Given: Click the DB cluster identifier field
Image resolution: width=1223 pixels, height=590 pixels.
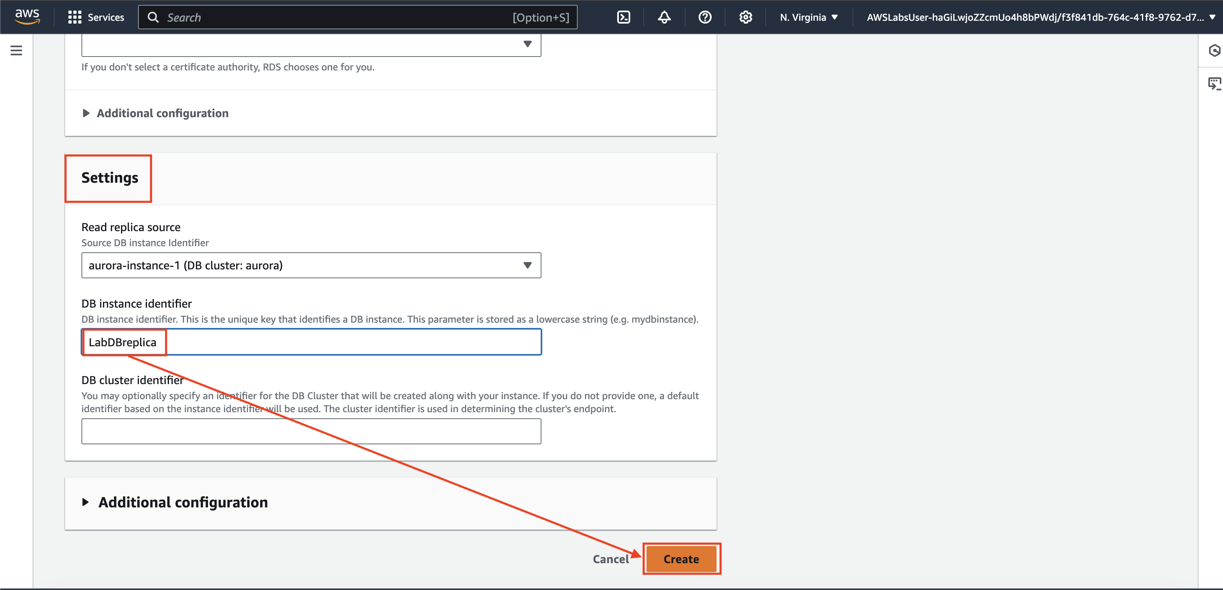Looking at the screenshot, I should coord(311,431).
